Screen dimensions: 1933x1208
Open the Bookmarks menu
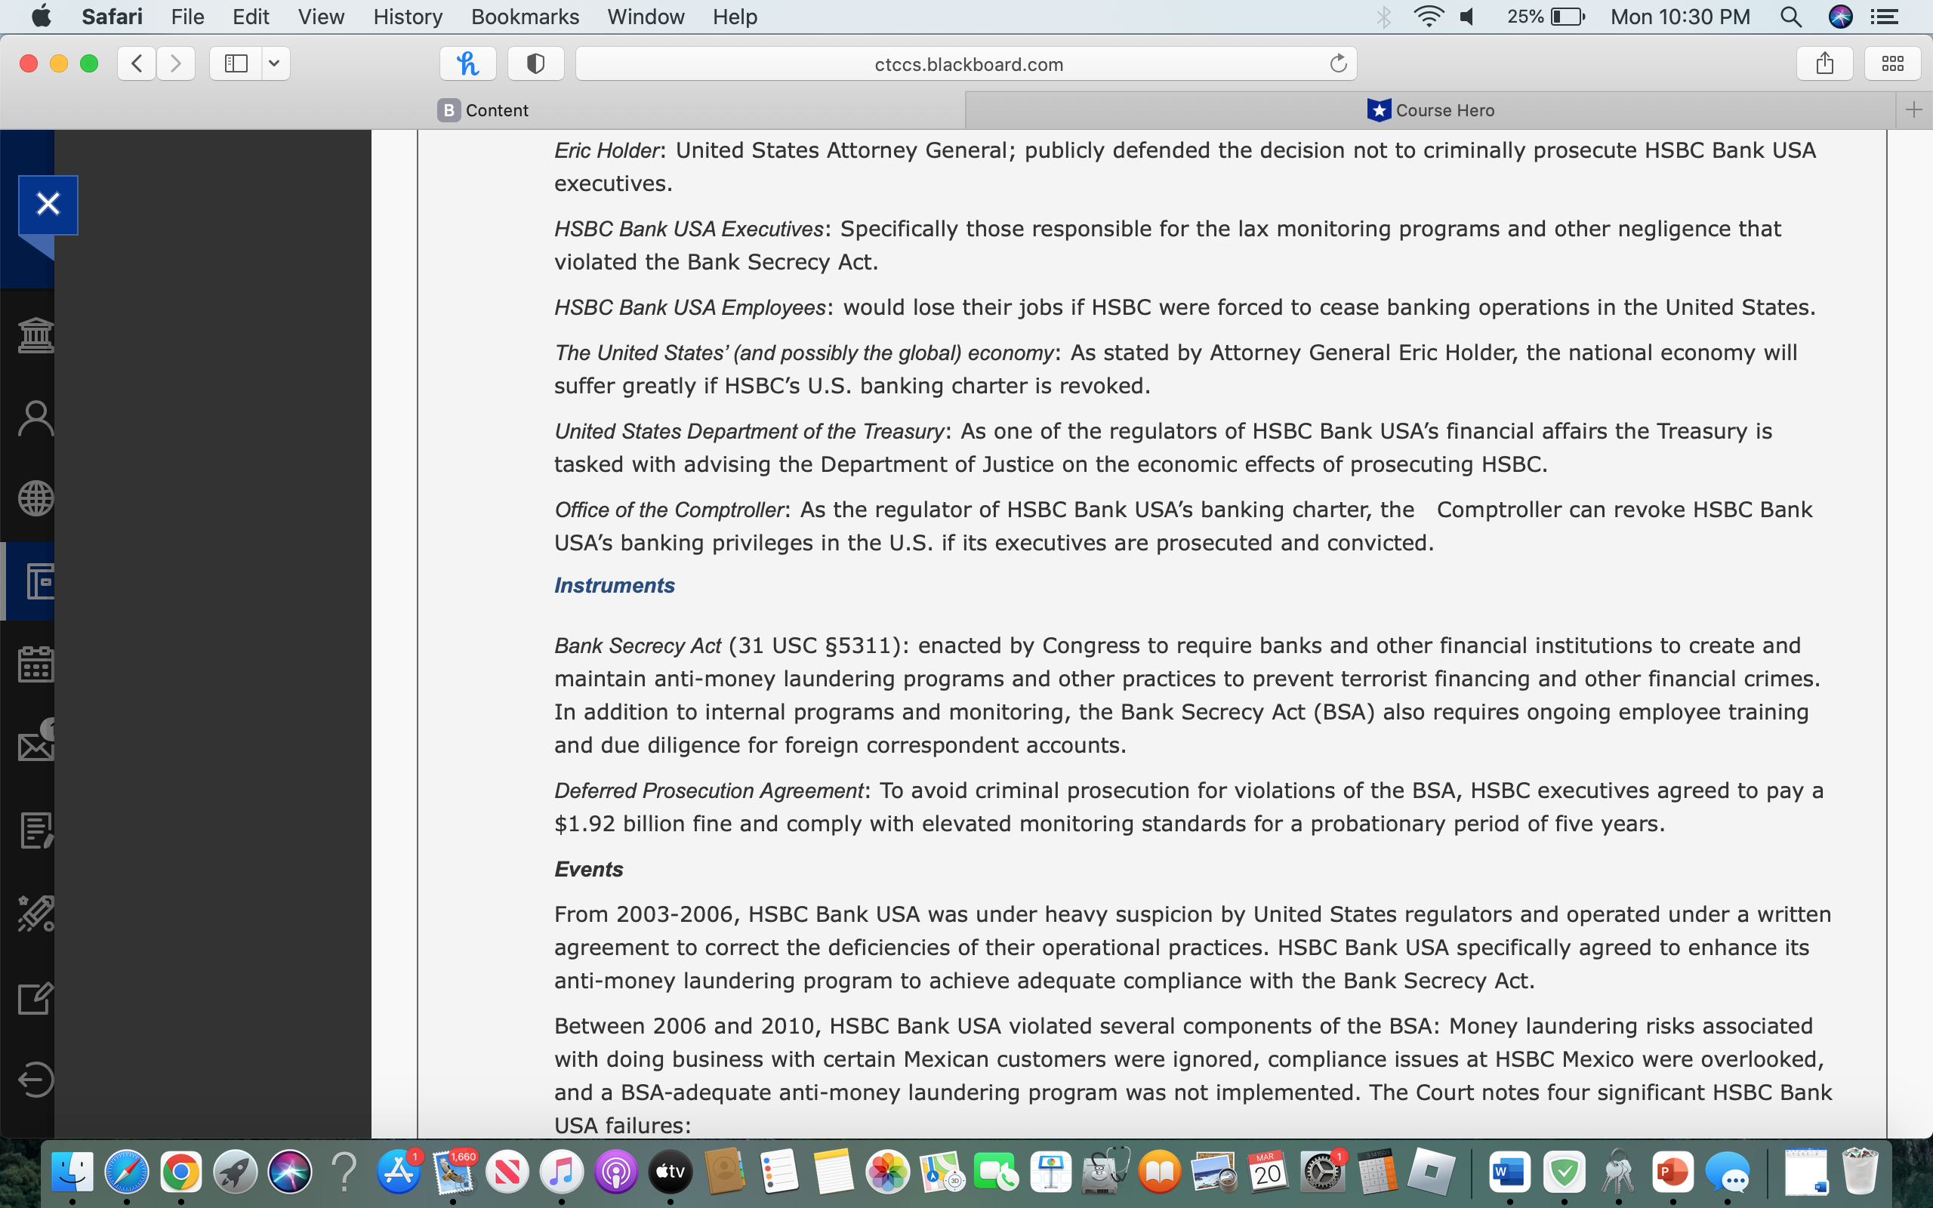point(524,17)
